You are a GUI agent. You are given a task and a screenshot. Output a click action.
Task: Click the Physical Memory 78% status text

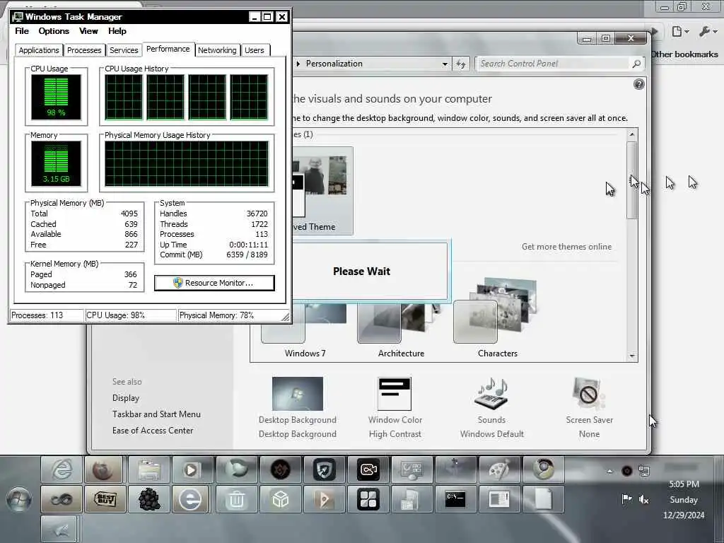(216, 315)
